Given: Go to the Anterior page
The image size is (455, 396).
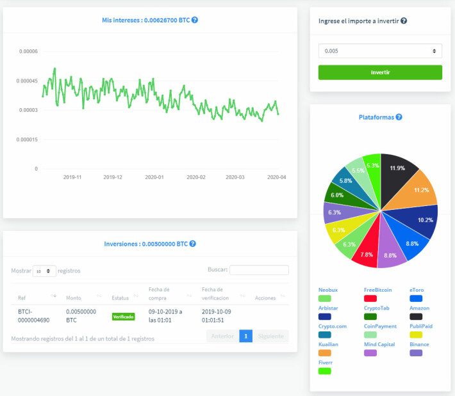Looking at the screenshot, I should tap(222, 336).
